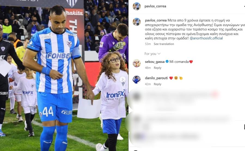
Task: Click the 53m post timestamp
Action: tap(148, 44)
